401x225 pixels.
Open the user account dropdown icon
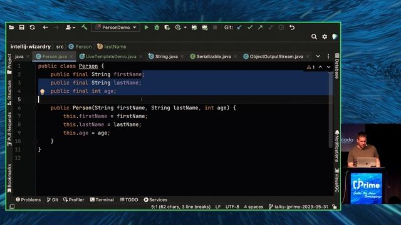click(70, 27)
